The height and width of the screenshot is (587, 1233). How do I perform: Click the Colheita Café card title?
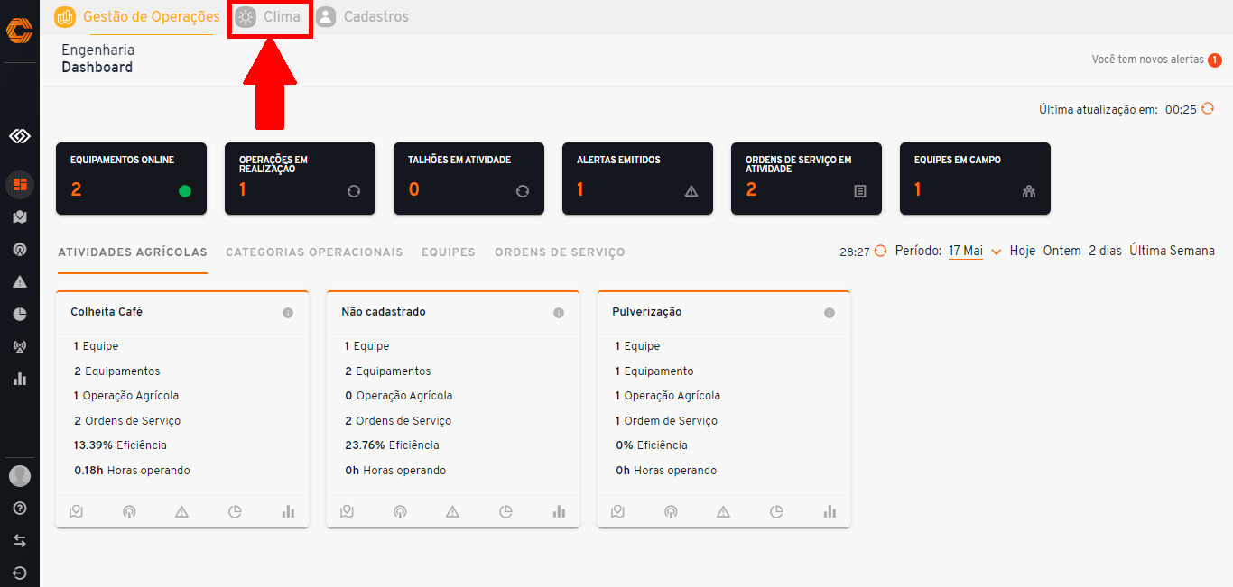point(107,312)
